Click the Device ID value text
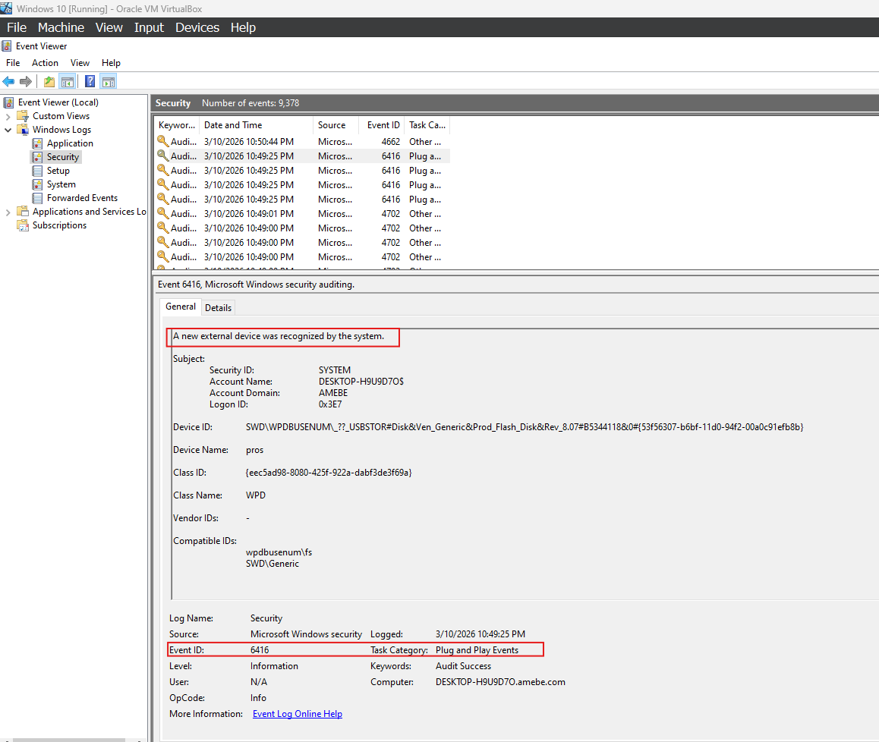879x742 pixels. [x=525, y=427]
